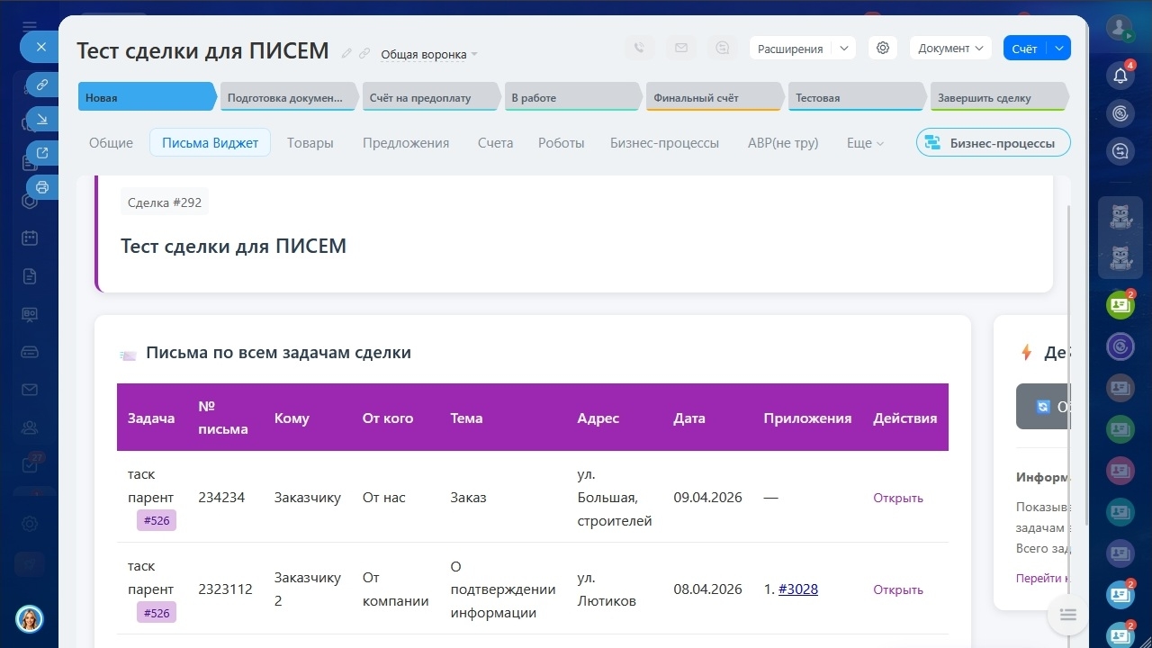
Task: Click the blue Счёт button
Action: pyautogui.click(x=1025, y=49)
